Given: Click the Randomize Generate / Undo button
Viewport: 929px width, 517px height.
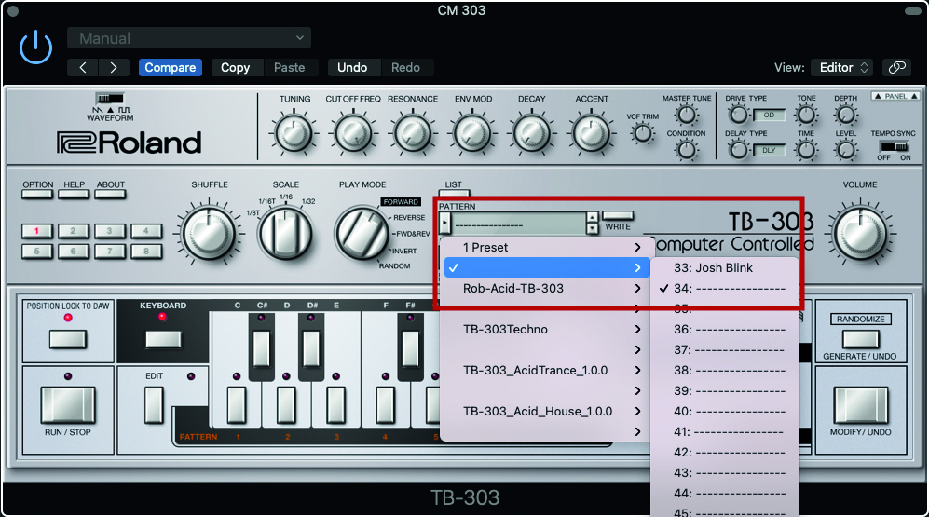Looking at the screenshot, I should [860, 339].
